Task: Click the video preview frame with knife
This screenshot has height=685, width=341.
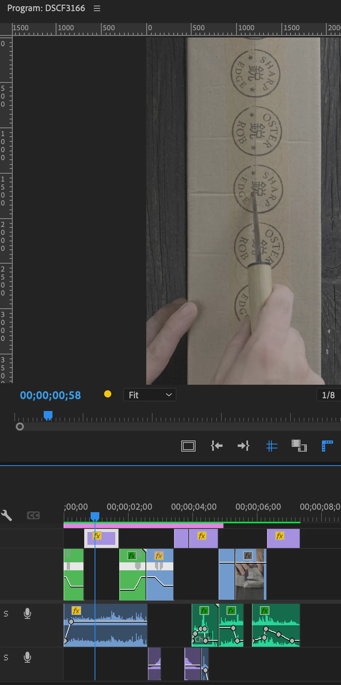Action: coord(243,211)
